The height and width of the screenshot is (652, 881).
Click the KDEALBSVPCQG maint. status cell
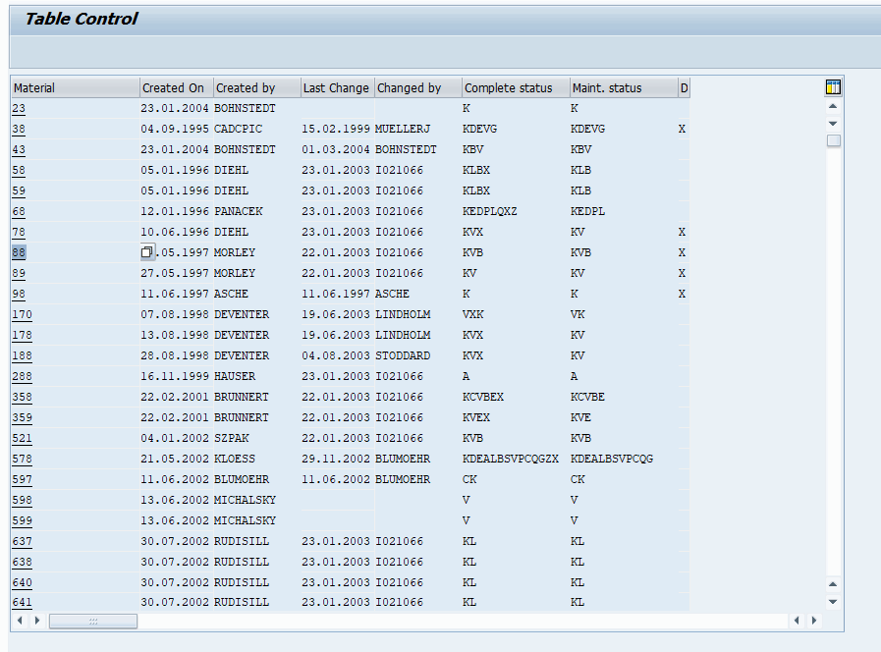(612, 459)
